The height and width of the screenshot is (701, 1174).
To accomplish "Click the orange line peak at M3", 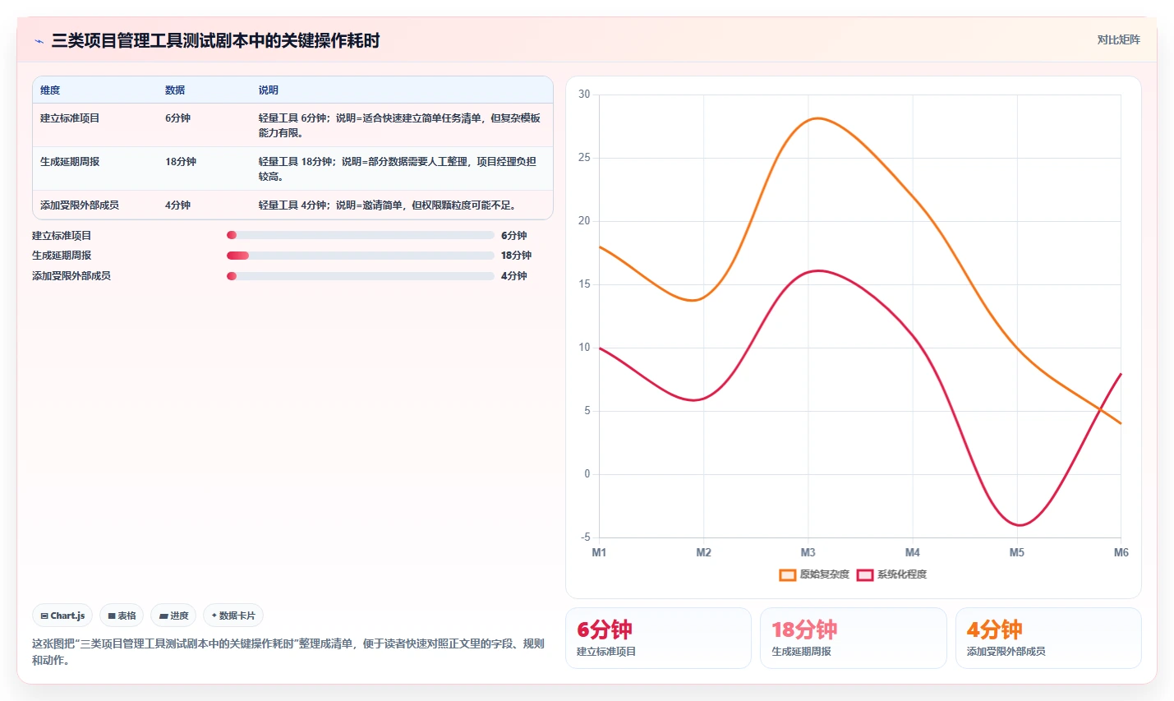I will coord(815,118).
